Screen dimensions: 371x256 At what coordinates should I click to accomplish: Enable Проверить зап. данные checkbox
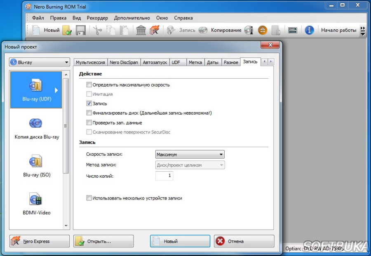pos(89,122)
